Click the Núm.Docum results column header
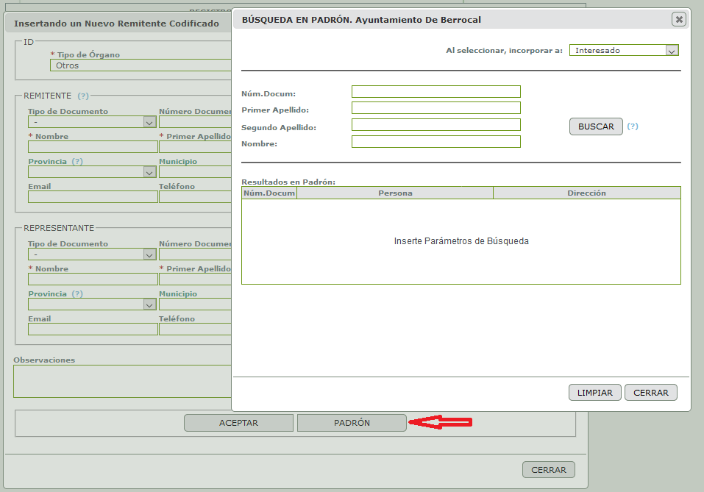The image size is (704, 492). click(x=269, y=193)
